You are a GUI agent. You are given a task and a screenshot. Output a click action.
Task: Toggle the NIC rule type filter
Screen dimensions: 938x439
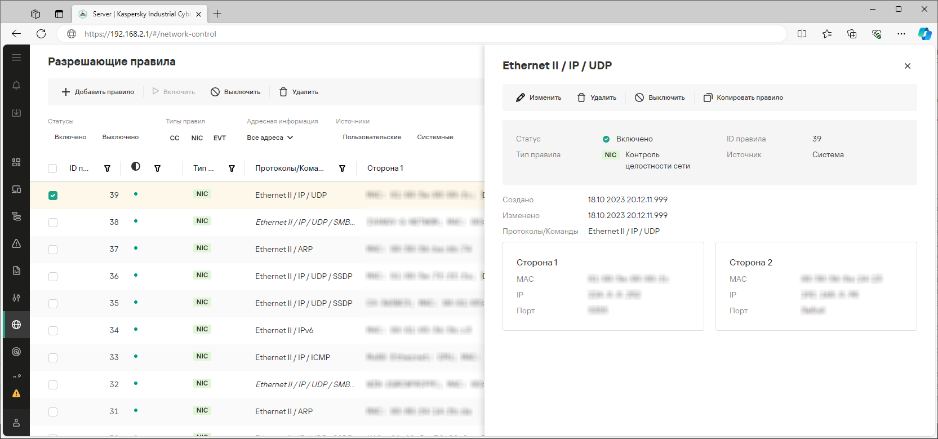pyautogui.click(x=197, y=138)
